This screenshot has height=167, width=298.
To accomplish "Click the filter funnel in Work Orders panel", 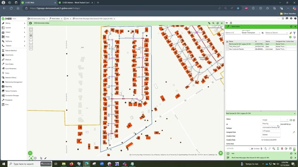I will click(x=295, y=33).
